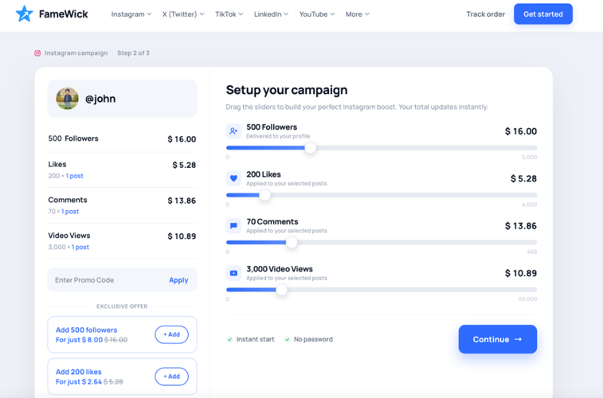Click the EXCLUSIVE OFFER label

[x=122, y=306]
